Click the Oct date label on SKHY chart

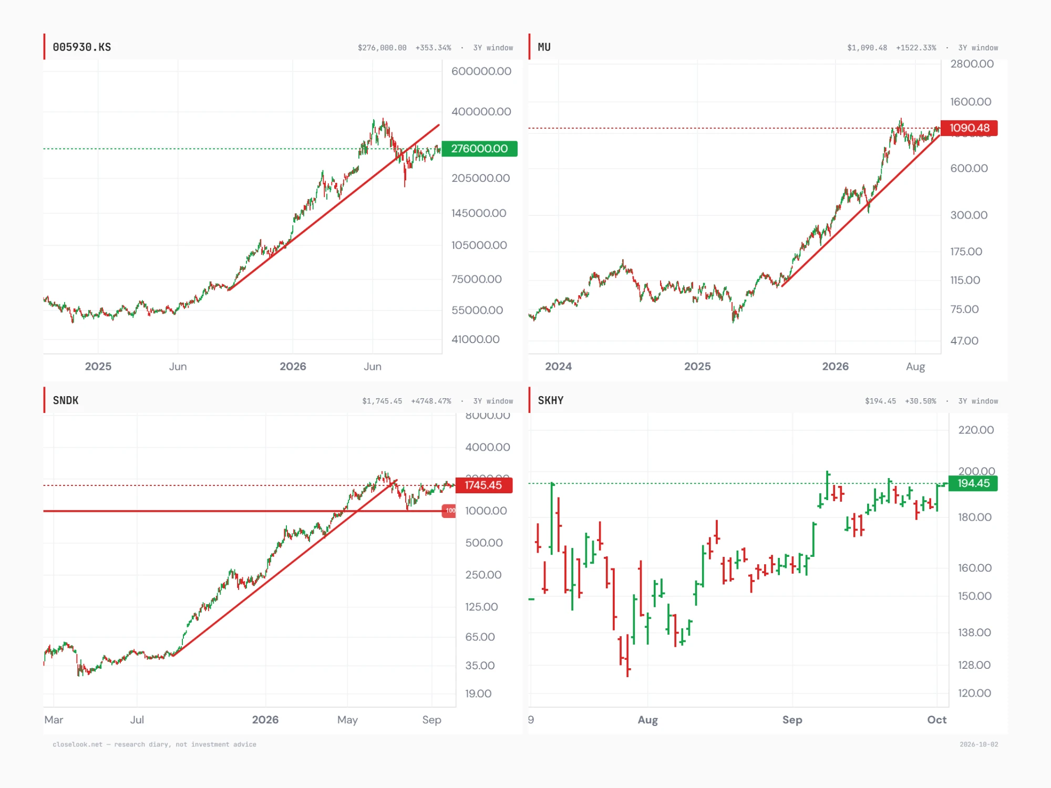[937, 720]
